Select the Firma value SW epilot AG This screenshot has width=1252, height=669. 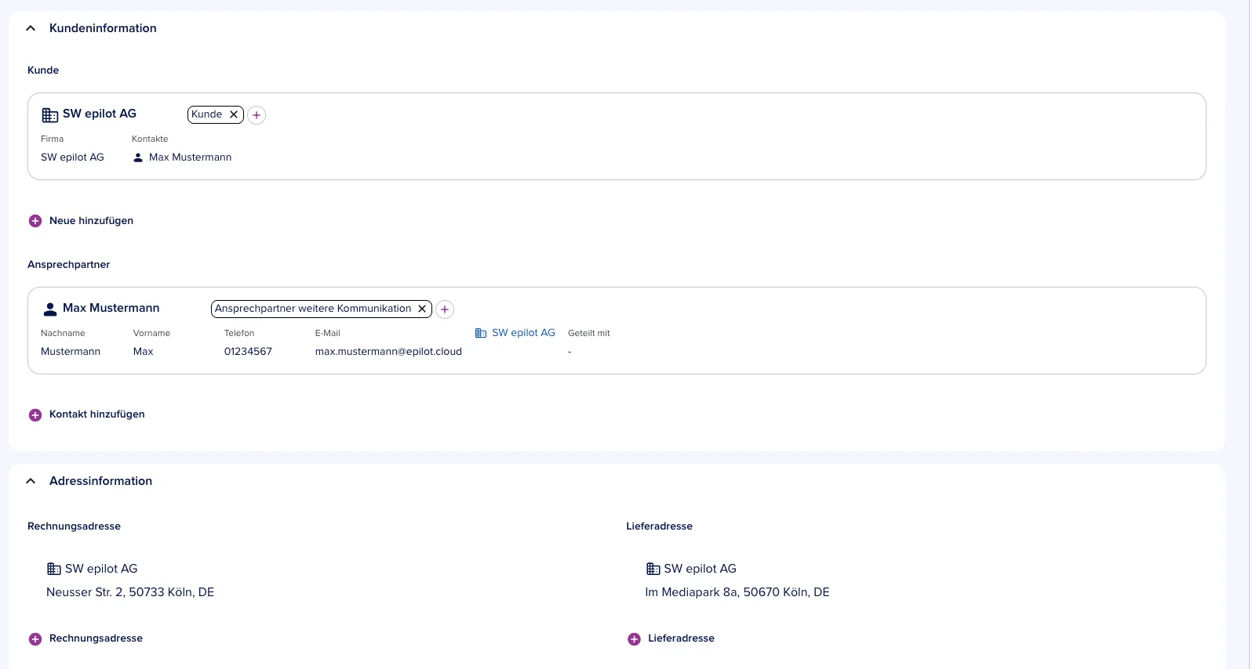pos(72,157)
